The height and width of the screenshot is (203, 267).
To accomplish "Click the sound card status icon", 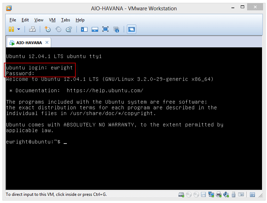I will pyautogui.click(x=226, y=194).
